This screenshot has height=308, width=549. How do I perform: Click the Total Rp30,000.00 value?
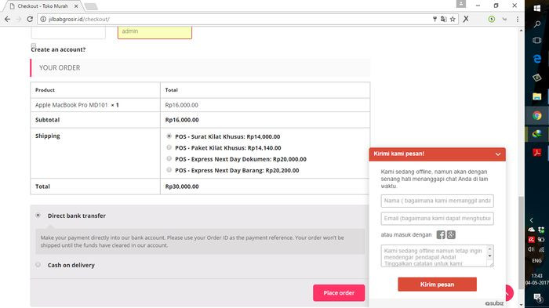tap(182, 187)
